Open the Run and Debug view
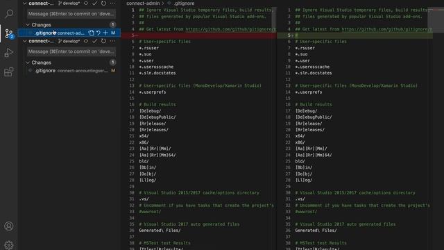Screen dimensions: 444x250 [x=9, y=53]
